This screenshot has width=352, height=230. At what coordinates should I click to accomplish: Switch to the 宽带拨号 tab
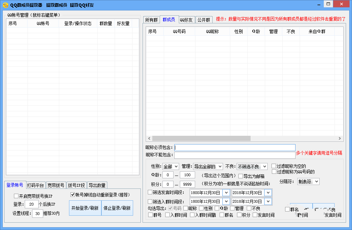point(56,185)
